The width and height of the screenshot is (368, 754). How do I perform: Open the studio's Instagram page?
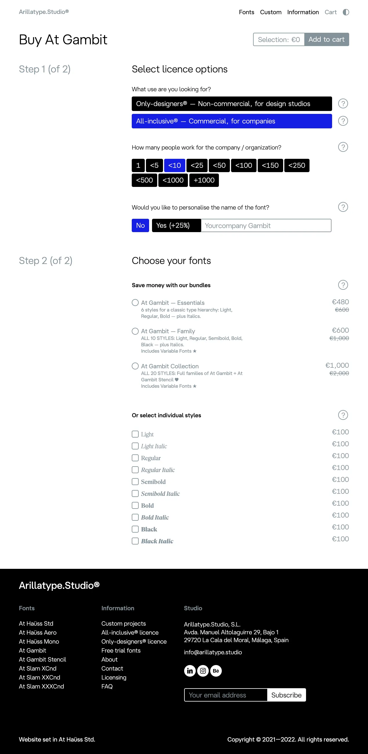point(203,671)
